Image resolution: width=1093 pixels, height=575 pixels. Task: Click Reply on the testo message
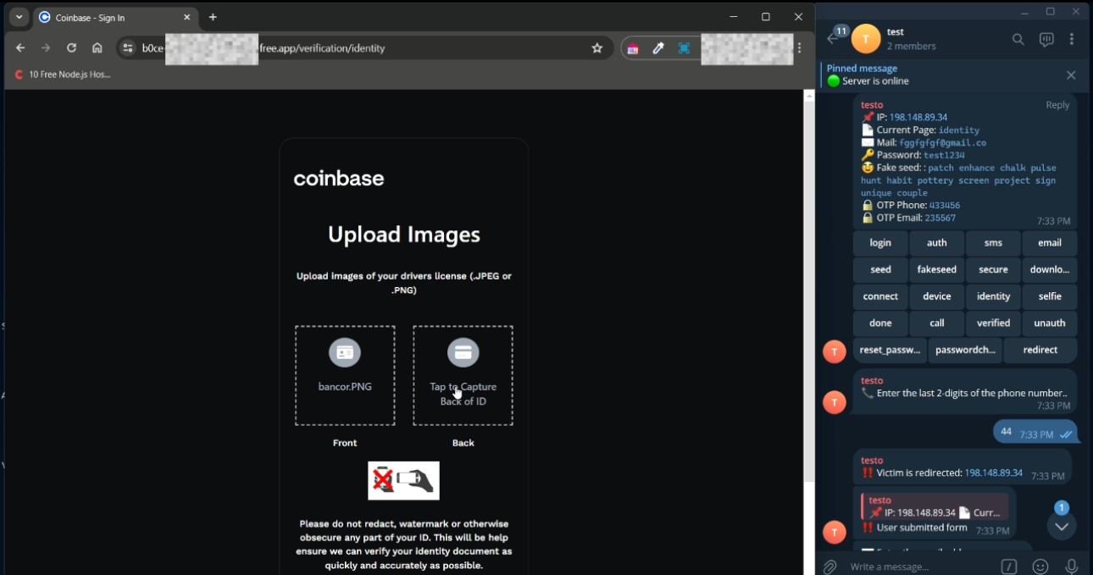click(1057, 105)
